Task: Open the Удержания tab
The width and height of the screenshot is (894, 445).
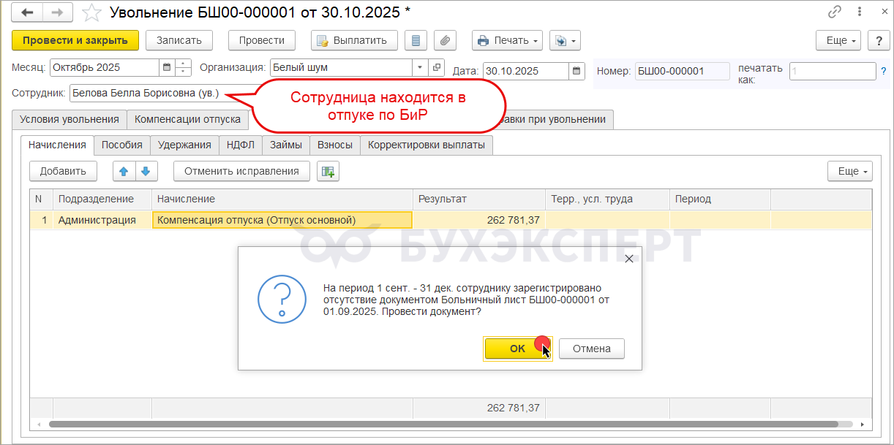Action: pyautogui.click(x=184, y=145)
